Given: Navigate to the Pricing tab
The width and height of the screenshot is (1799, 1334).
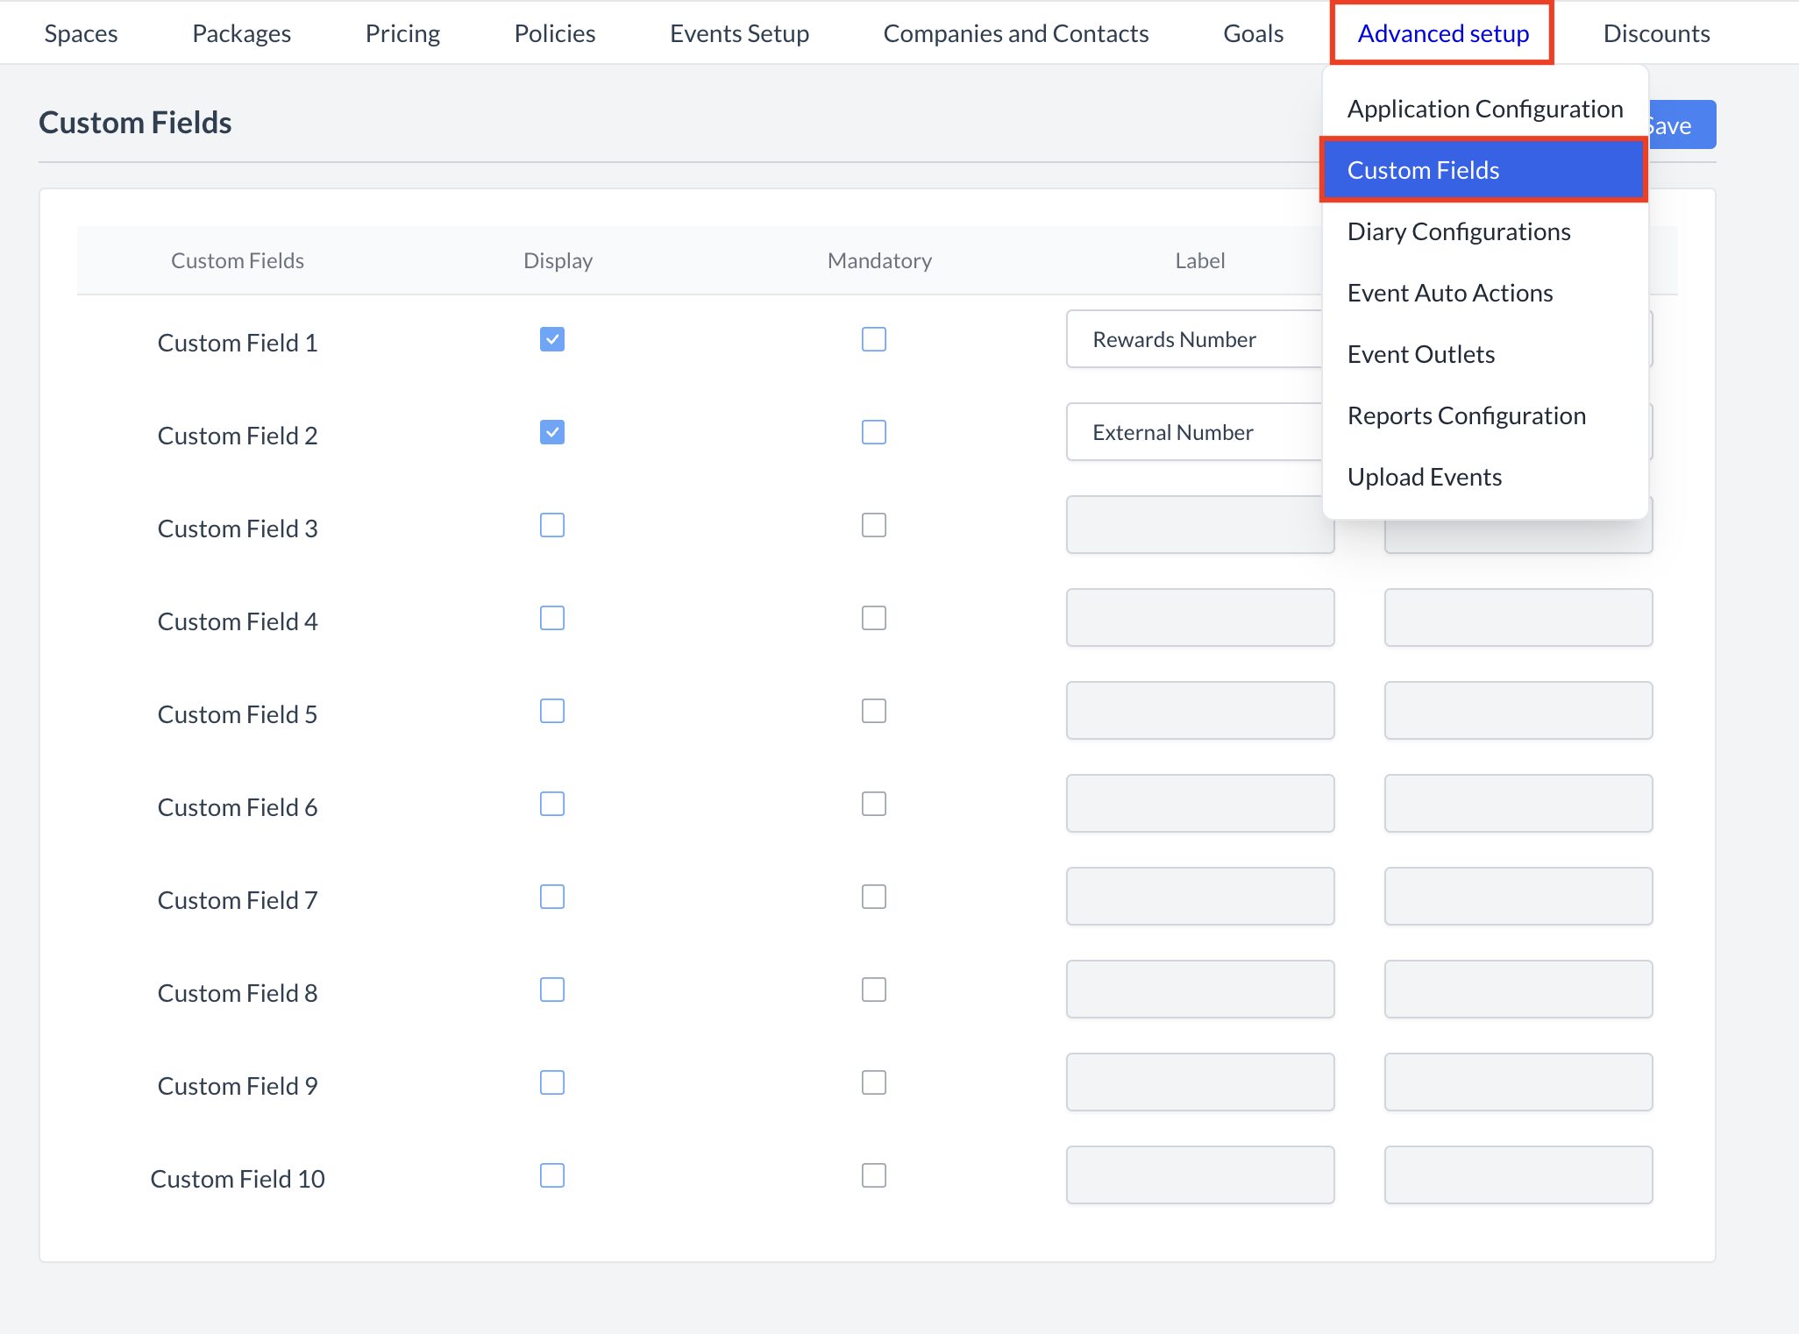Looking at the screenshot, I should (402, 32).
